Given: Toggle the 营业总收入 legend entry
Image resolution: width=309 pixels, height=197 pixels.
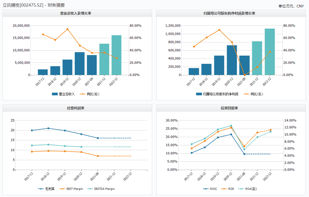Looking at the screenshot, I should [x=63, y=94].
